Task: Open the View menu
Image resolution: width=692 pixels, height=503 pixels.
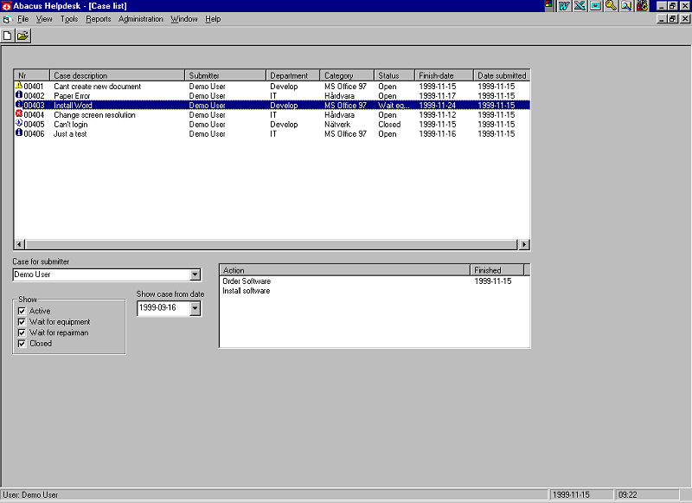Action: pyautogui.click(x=44, y=19)
